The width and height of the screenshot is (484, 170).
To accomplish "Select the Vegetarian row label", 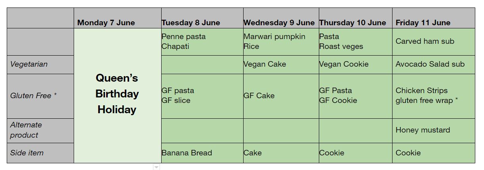I will 40,65.
